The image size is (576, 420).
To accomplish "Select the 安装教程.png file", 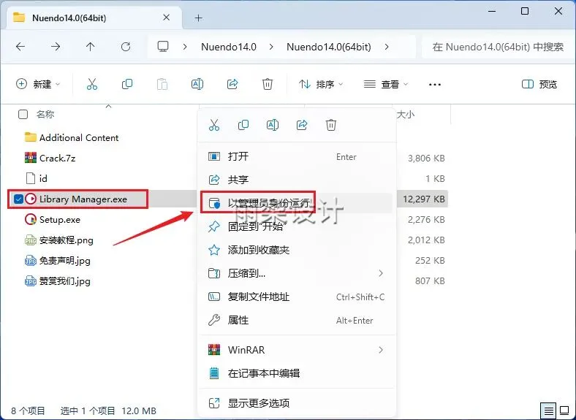I will 66,240.
